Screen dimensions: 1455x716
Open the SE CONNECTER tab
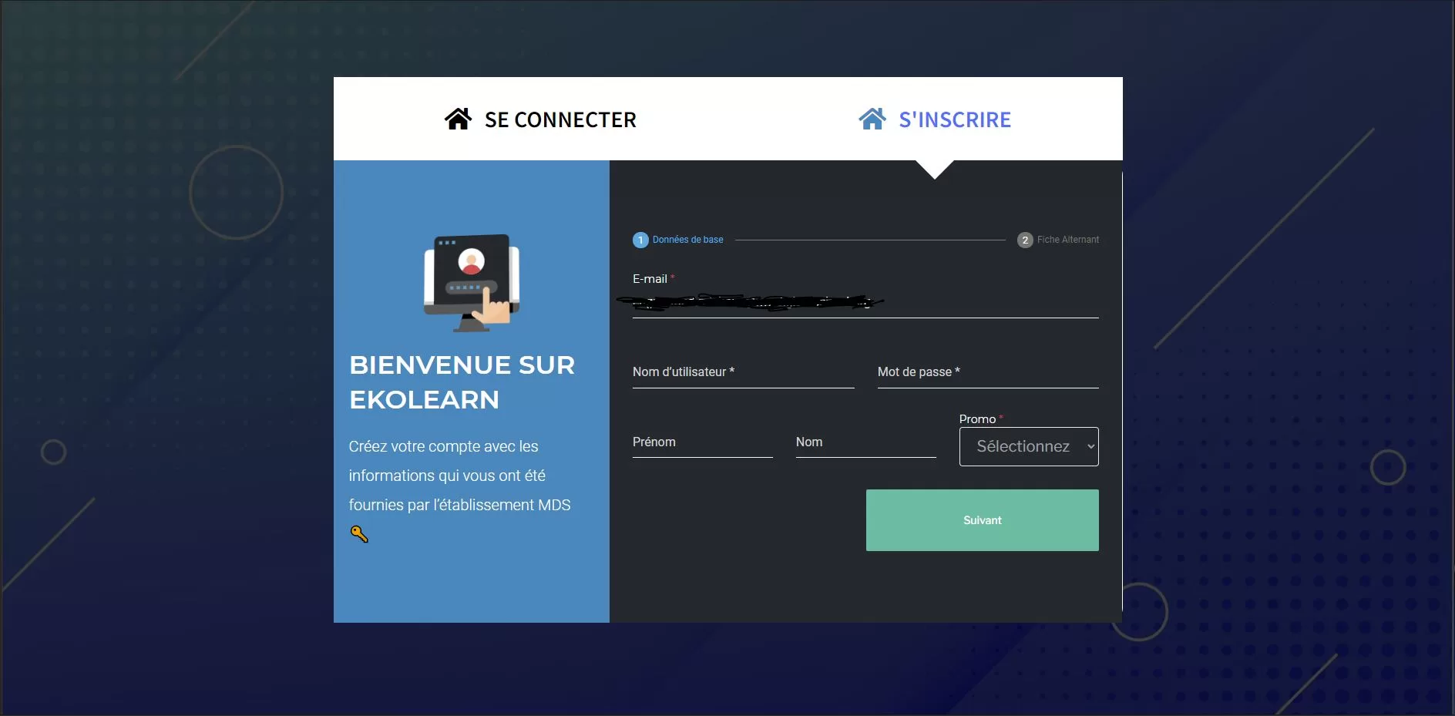coord(541,119)
